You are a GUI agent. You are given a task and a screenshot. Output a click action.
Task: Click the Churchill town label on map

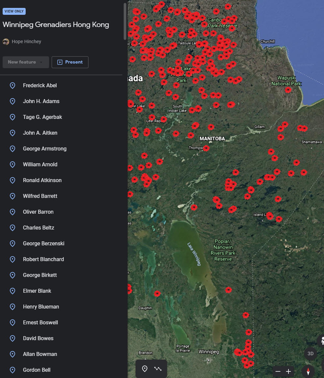point(267,41)
